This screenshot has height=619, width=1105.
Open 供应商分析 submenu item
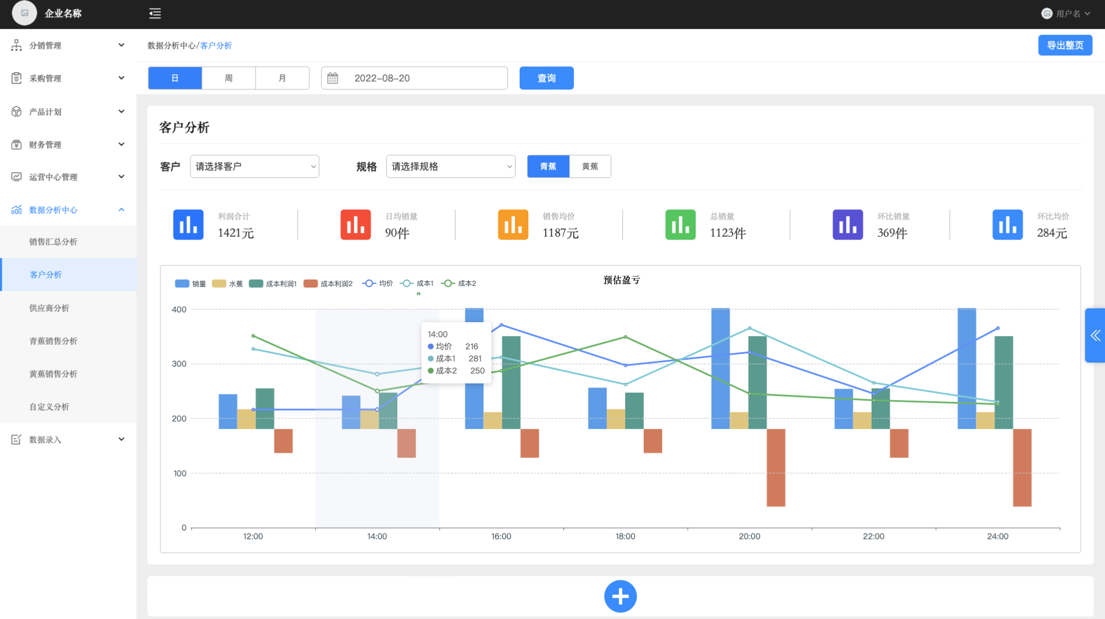coord(68,308)
